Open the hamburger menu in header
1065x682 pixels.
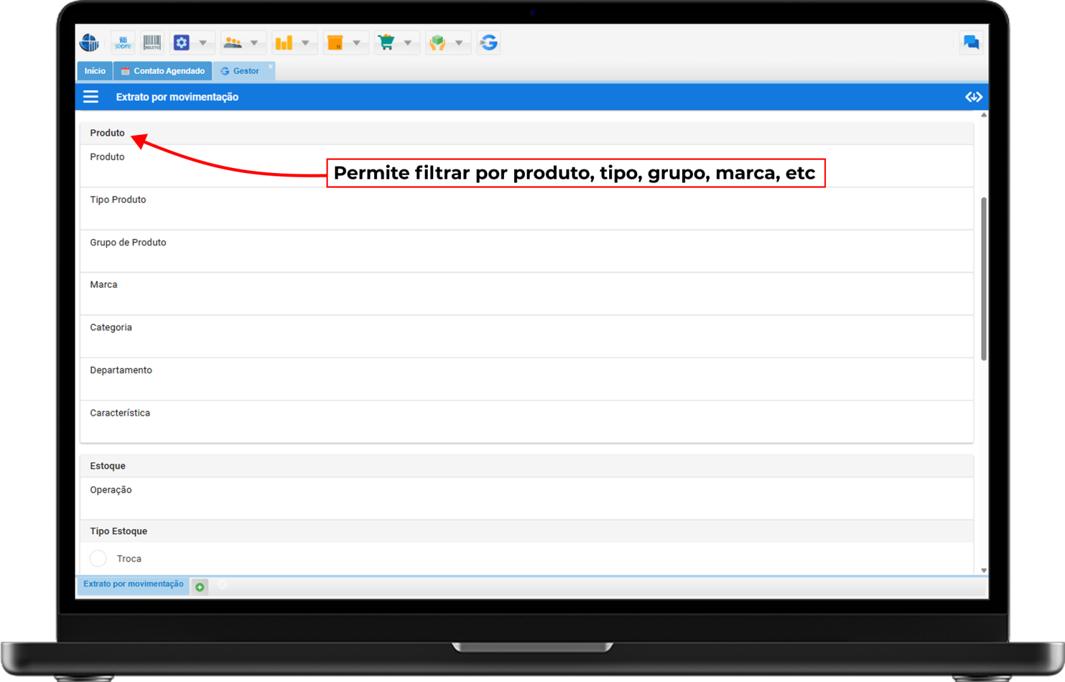(91, 97)
